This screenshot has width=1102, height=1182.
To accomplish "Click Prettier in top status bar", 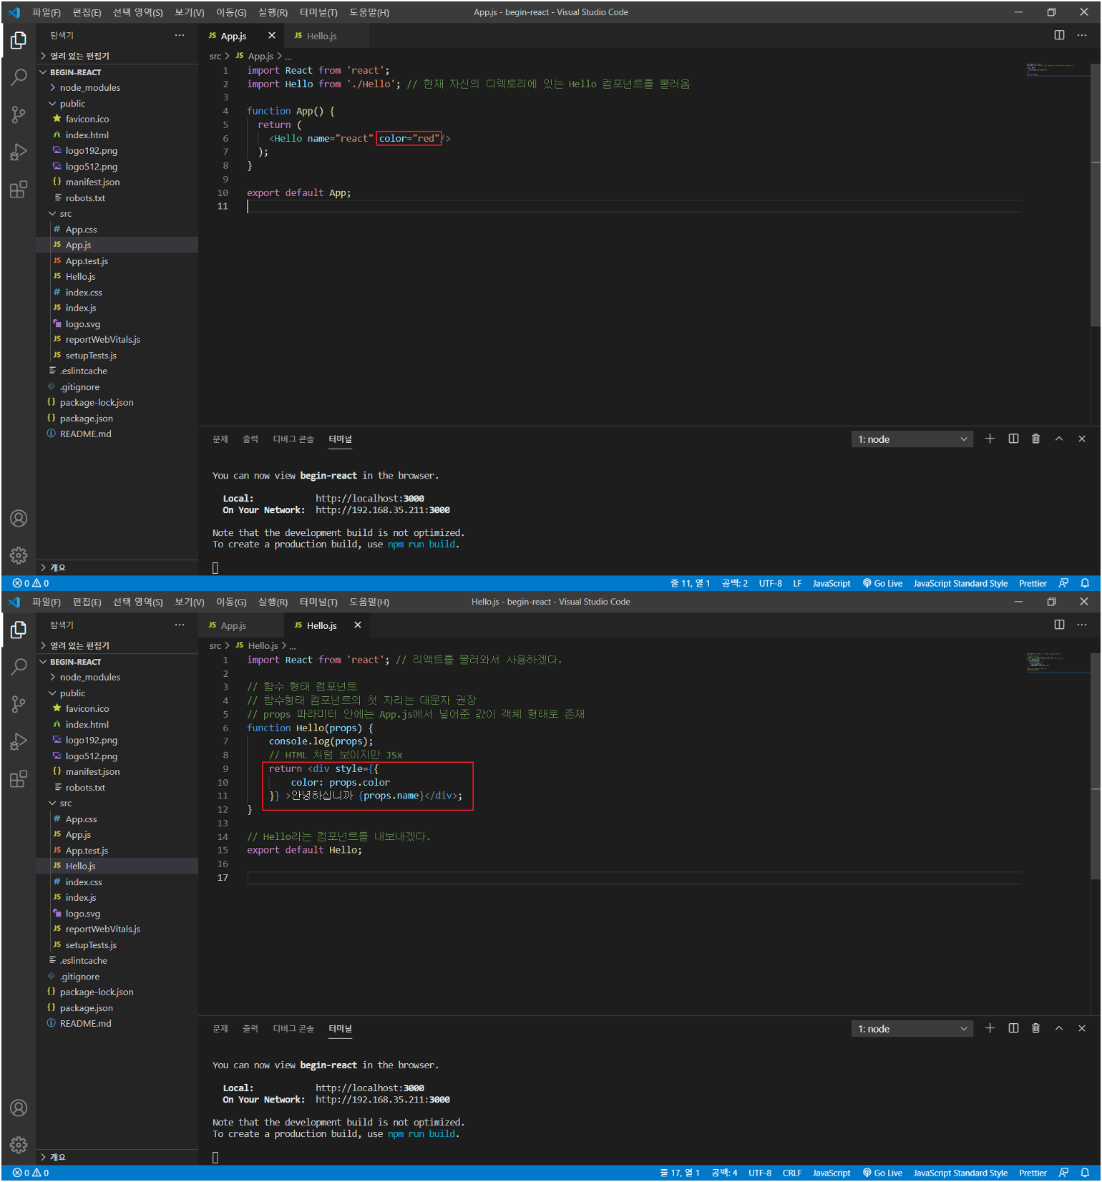I will tap(1033, 583).
